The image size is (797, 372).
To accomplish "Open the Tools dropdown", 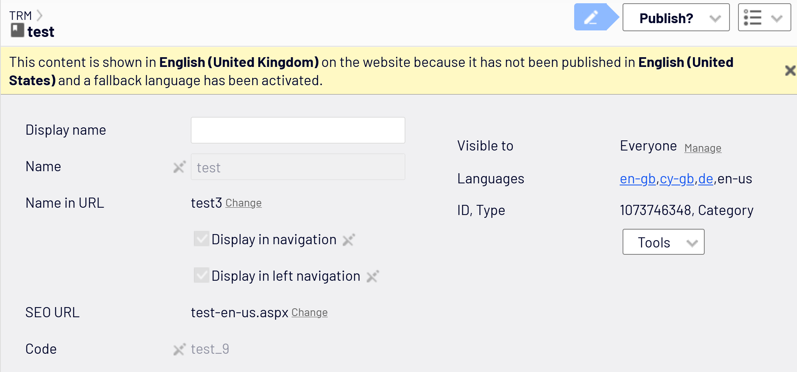I will pos(663,242).
